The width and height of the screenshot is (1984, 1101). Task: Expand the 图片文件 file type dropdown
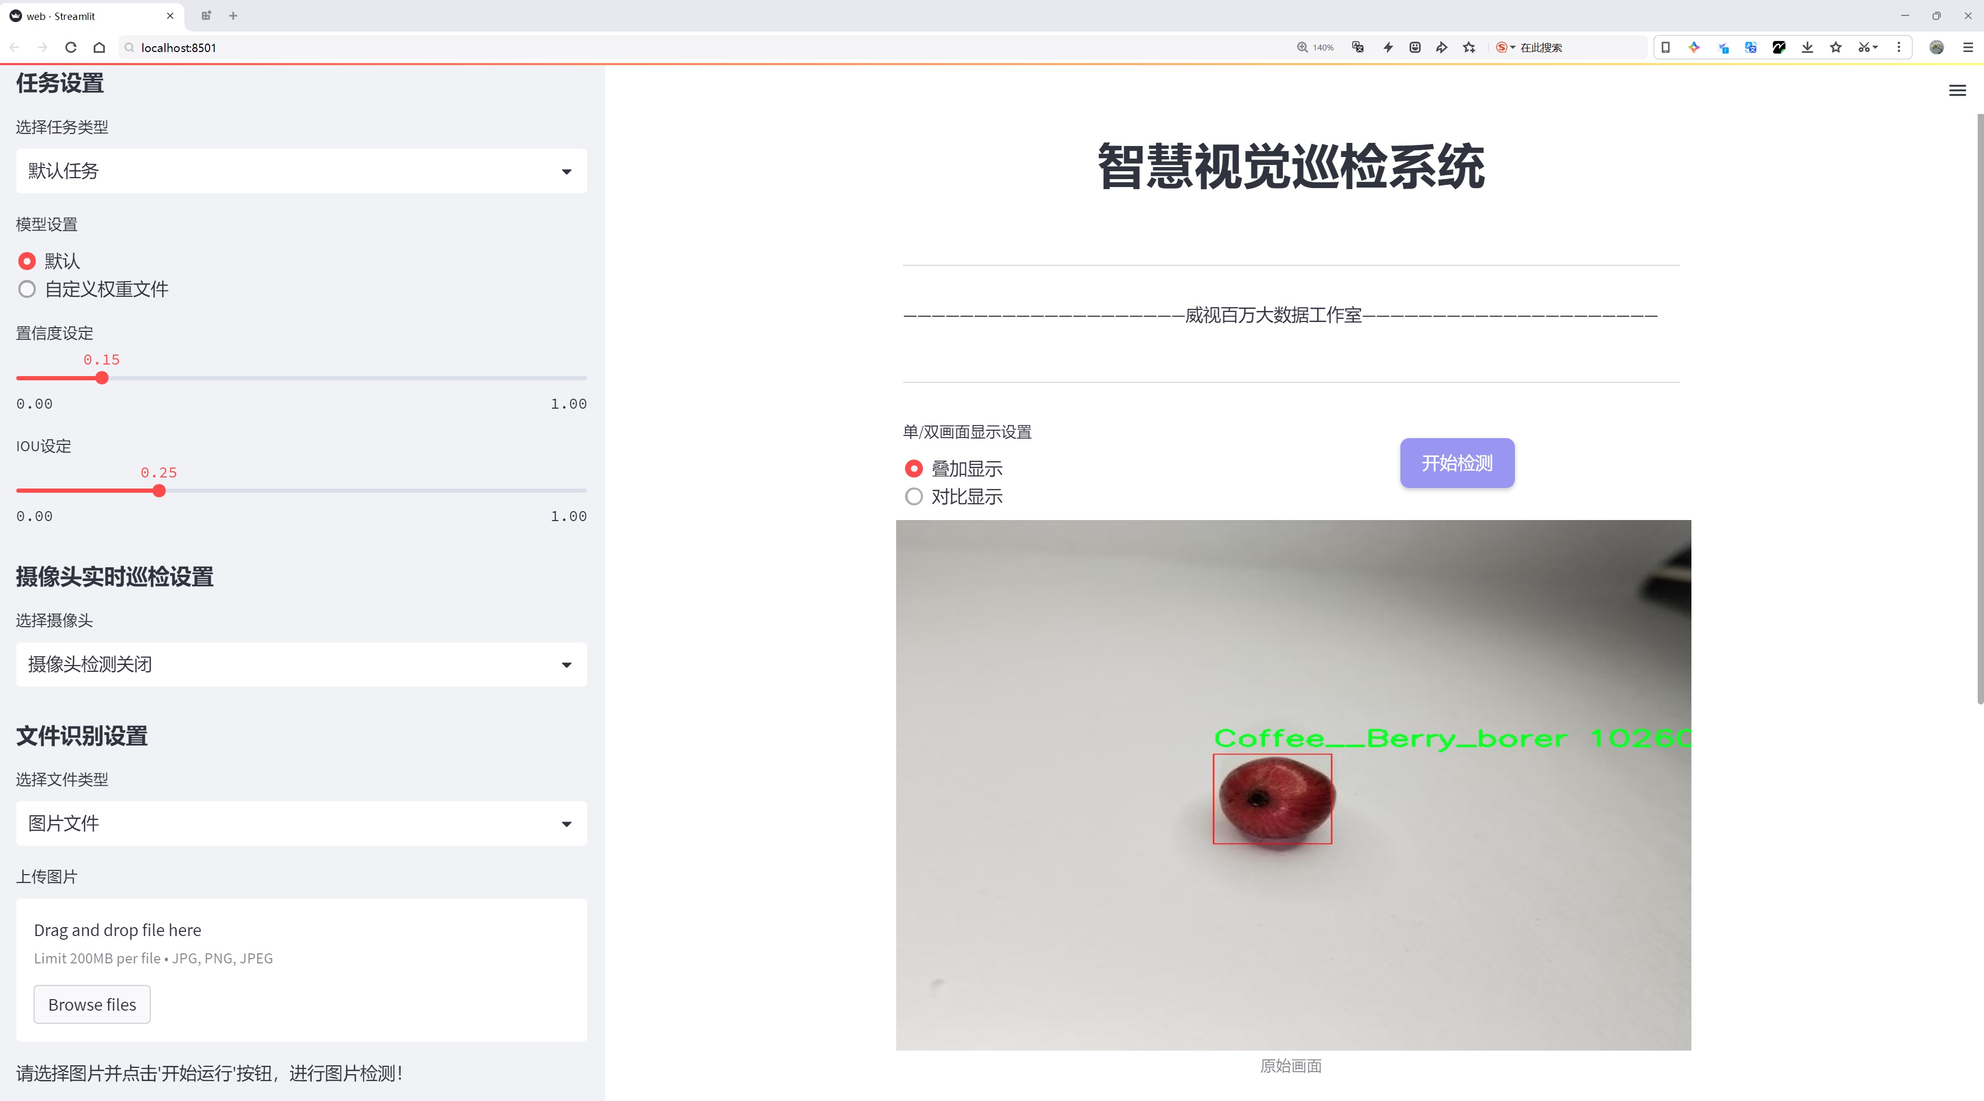pos(301,823)
